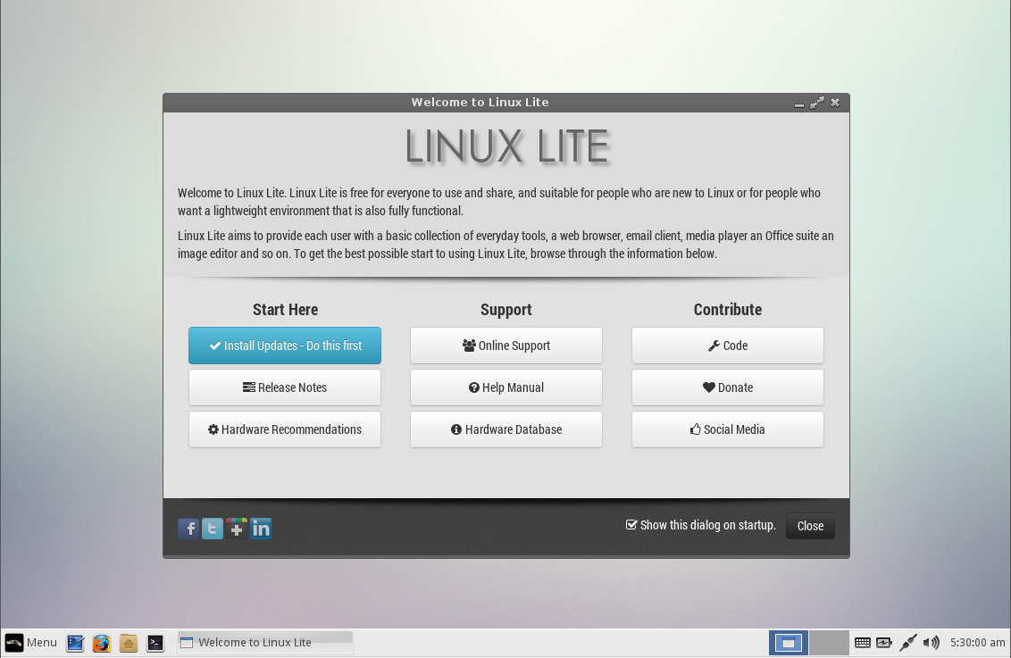Close the Welcome window with title bar X
1011x658 pixels.
tap(835, 103)
